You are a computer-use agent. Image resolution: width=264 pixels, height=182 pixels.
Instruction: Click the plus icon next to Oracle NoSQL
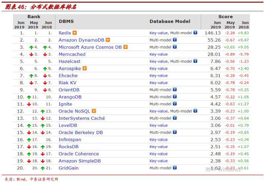(x=94, y=111)
